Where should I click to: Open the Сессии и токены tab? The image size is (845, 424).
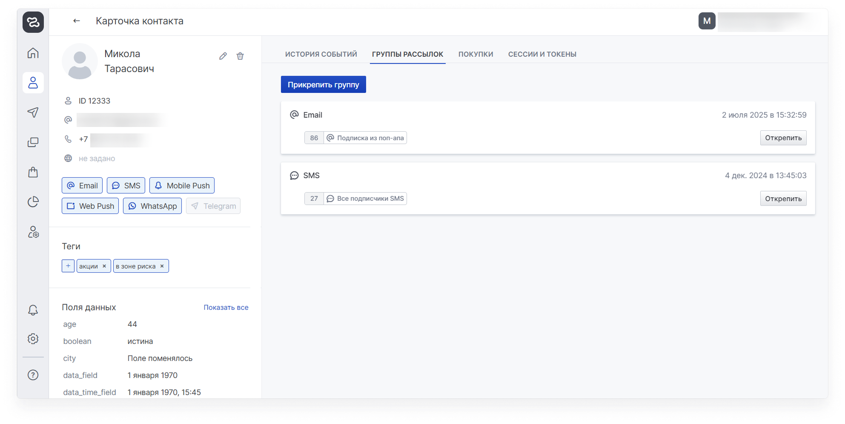click(x=542, y=54)
